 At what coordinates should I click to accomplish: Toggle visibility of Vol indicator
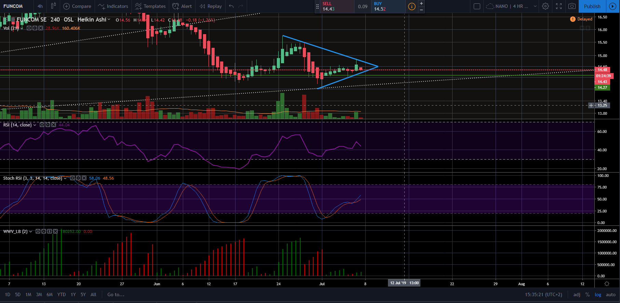[29, 28]
